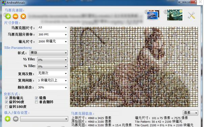Enable the 旋转180度 checkbox

click(6, 107)
